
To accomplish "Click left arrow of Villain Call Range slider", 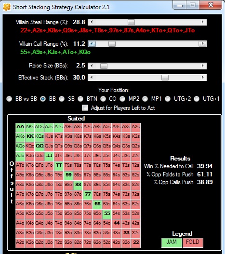I will [92, 44].
